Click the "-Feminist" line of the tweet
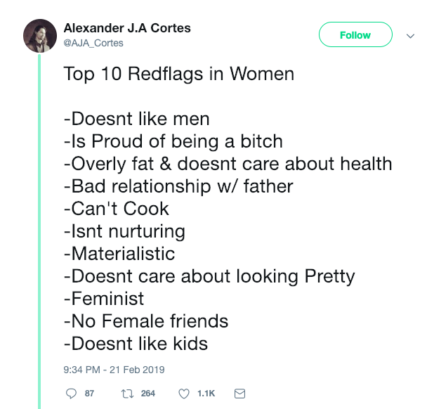Image resolution: width=434 pixels, height=409 pixels. 103,299
